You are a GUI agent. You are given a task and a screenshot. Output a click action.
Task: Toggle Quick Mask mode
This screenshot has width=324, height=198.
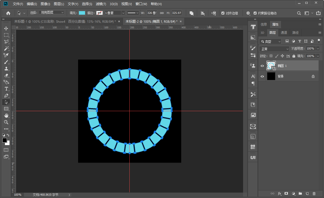6,150
